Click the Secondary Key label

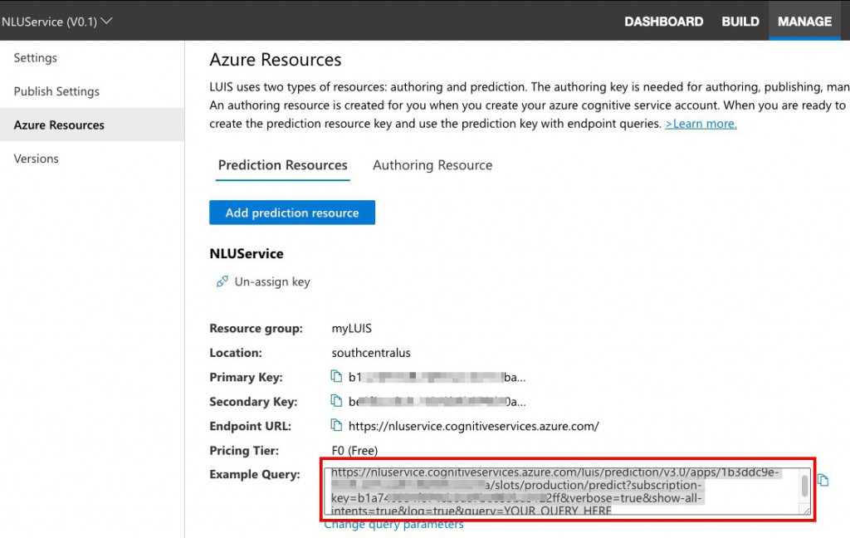[x=253, y=401]
